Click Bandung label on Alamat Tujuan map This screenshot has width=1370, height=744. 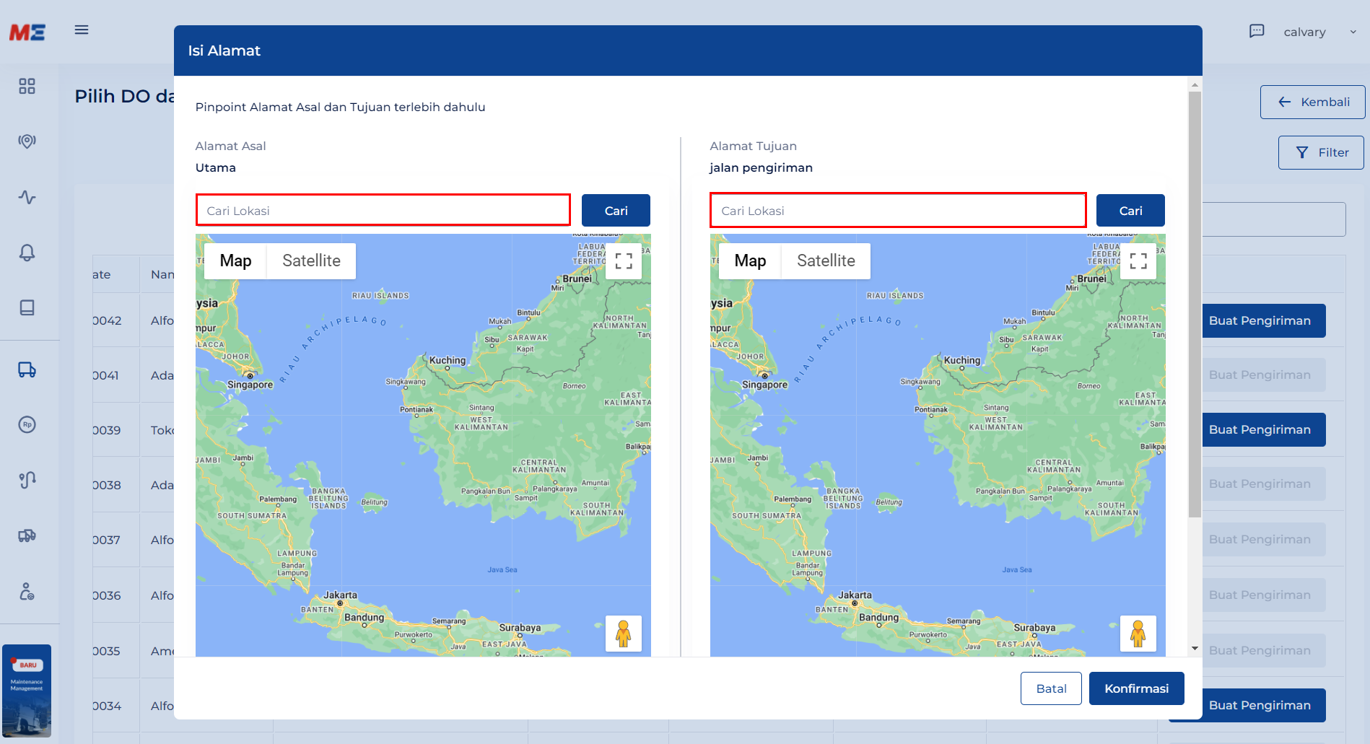pos(878,618)
